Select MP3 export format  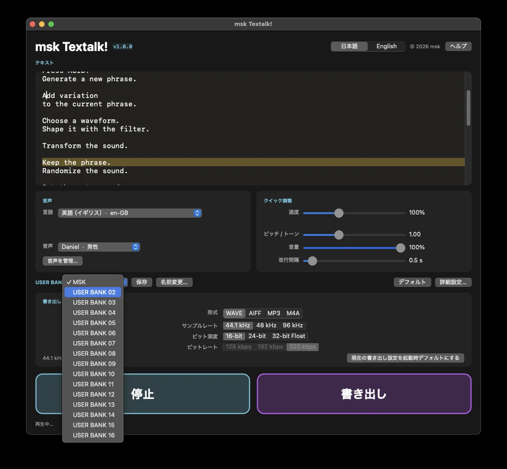click(273, 313)
